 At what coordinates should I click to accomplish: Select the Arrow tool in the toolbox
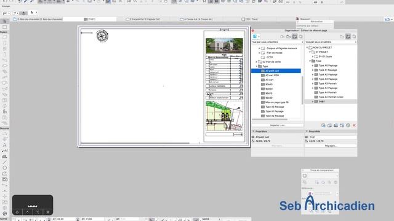pyautogui.click(x=4, y=21)
